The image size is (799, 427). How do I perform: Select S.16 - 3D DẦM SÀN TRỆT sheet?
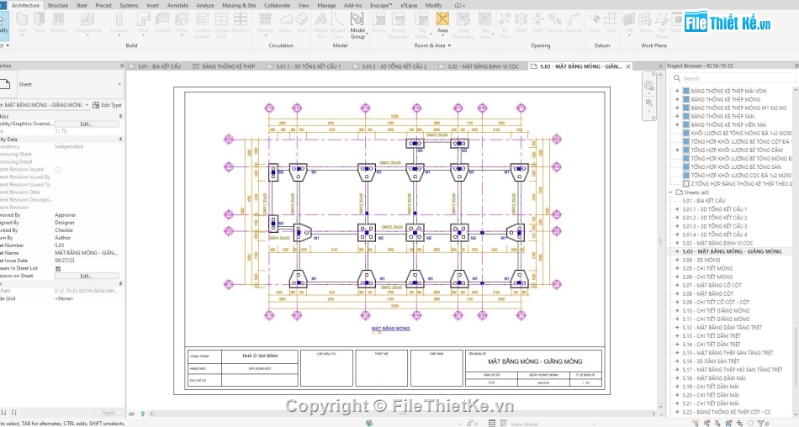[711, 361]
